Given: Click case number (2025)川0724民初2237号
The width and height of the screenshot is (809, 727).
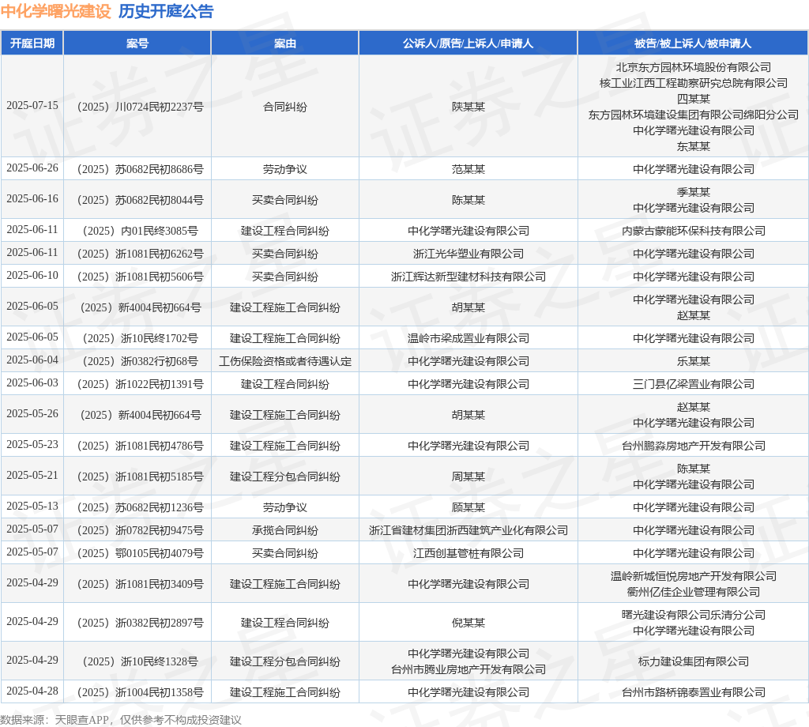Looking at the screenshot, I should coord(141,107).
